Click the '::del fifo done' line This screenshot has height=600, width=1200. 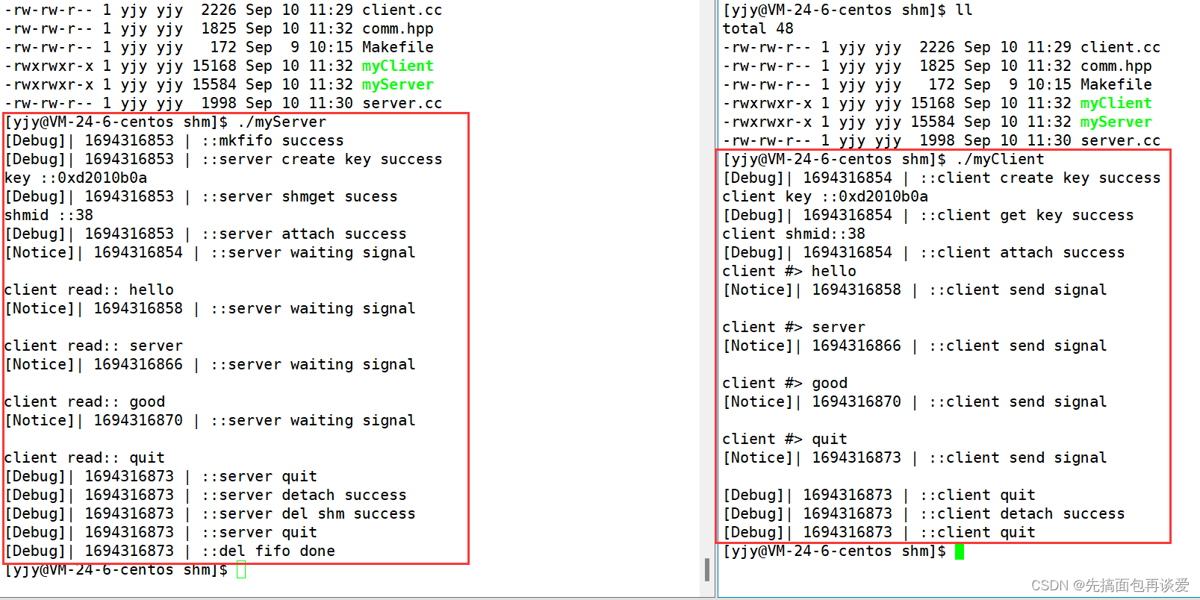170,551
